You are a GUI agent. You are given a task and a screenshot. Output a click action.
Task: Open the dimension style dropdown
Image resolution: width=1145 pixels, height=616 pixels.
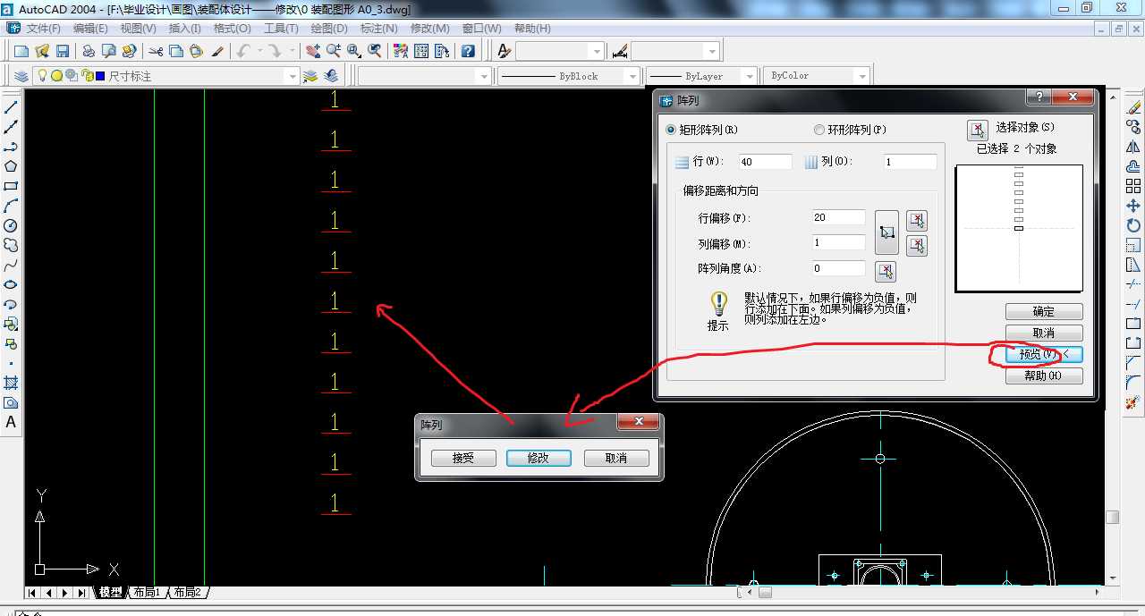click(x=712, y=51)
